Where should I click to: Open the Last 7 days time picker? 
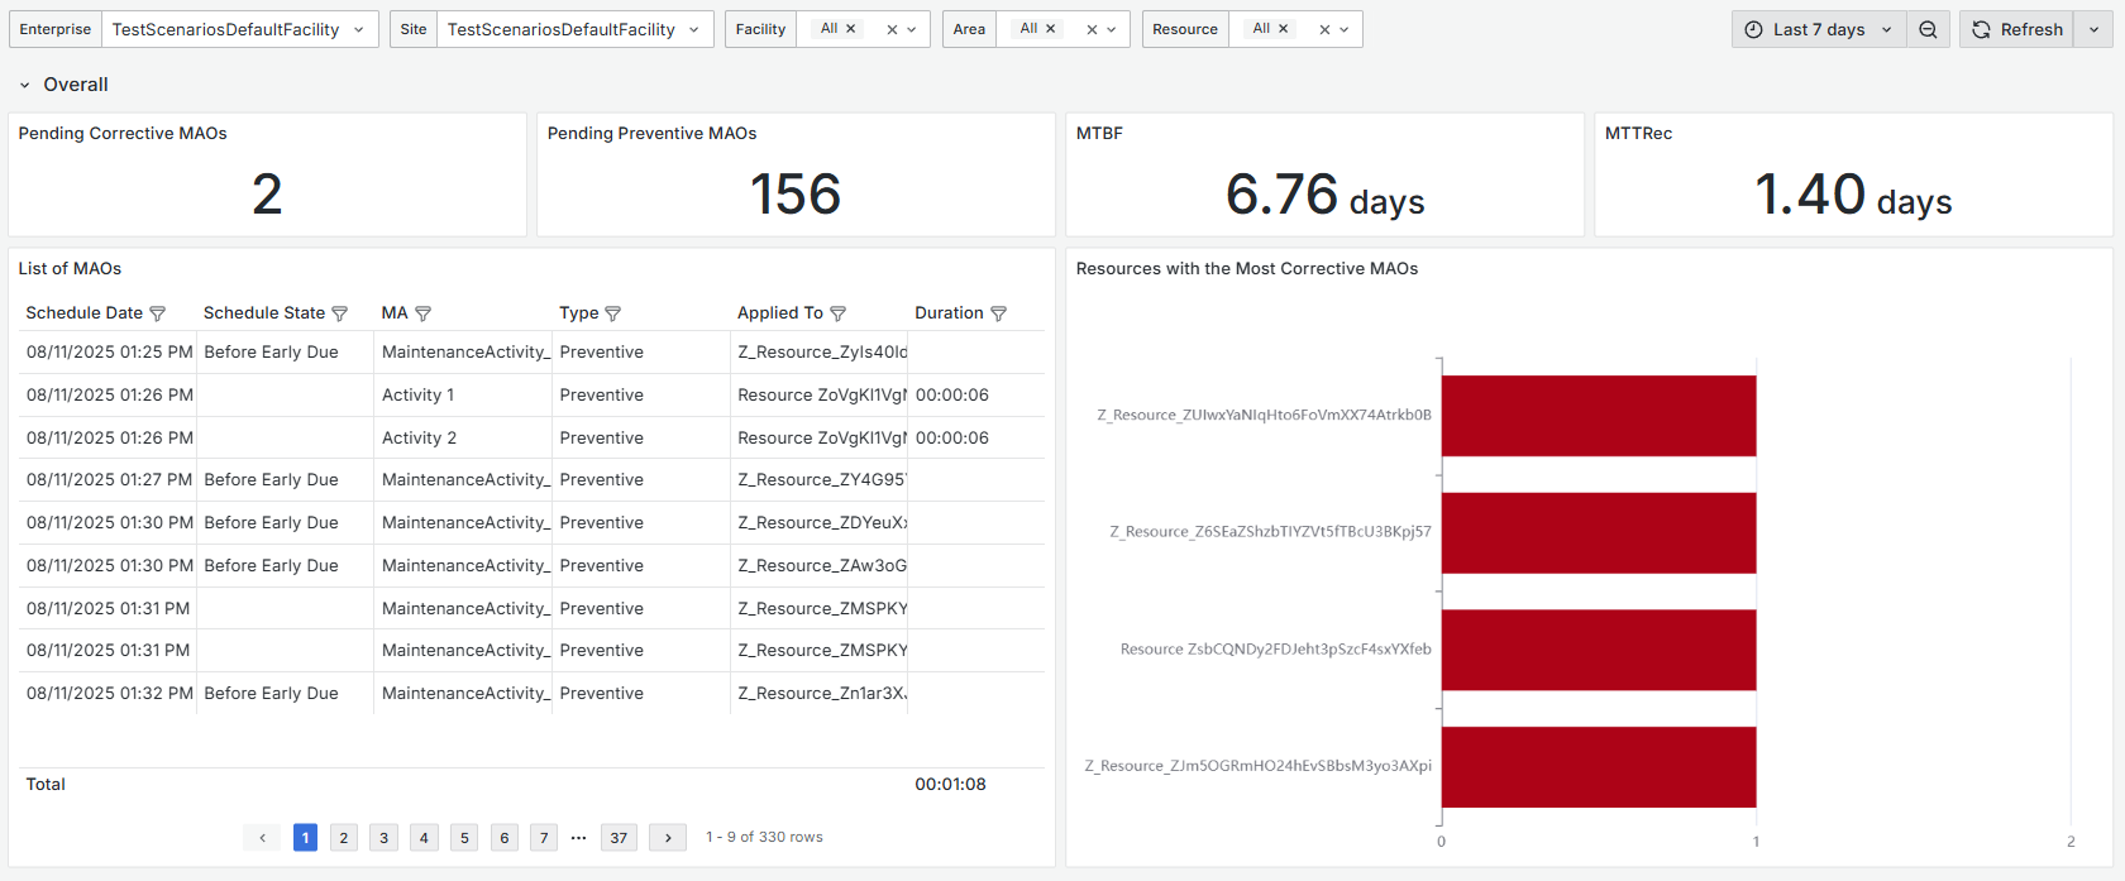pyautogui.click(x=1818, y=30)
